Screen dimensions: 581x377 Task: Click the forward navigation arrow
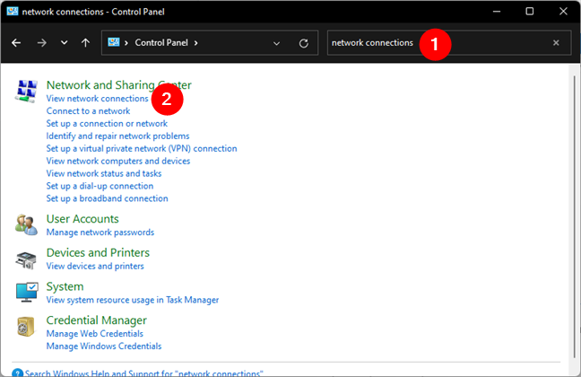pos(41,43)
